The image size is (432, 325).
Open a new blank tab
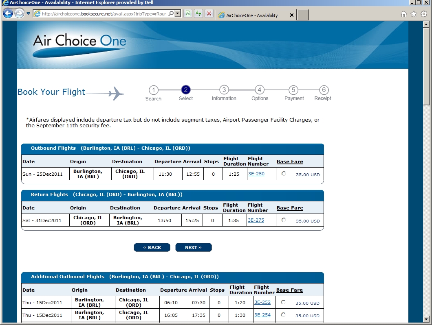pyautogui.click(x=302, y=15)
